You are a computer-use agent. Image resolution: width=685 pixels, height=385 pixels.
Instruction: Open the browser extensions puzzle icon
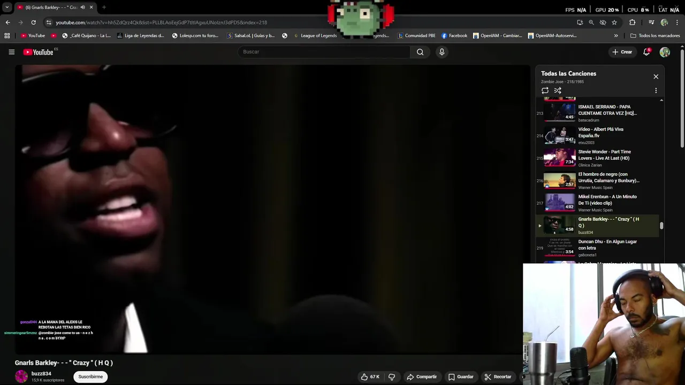[x=633, y=22]
